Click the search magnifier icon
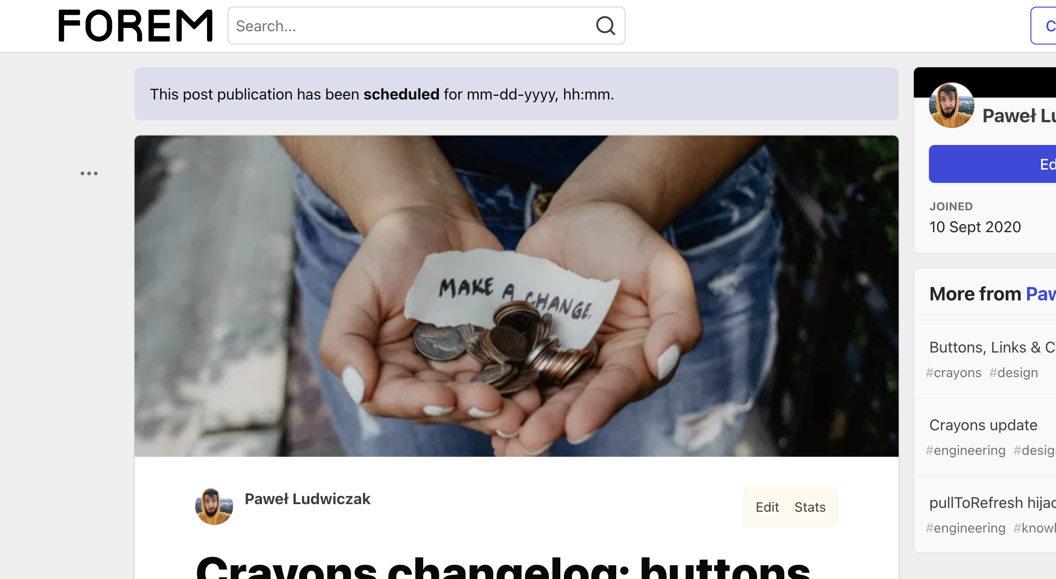This screenshot has height=579, width=1056. [605, 26]
